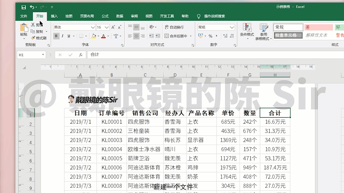
Task: Open the clipboard group dialog launcher
Action: coord(49,45)
